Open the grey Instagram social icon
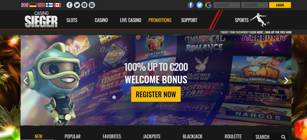 coord(92,5)
